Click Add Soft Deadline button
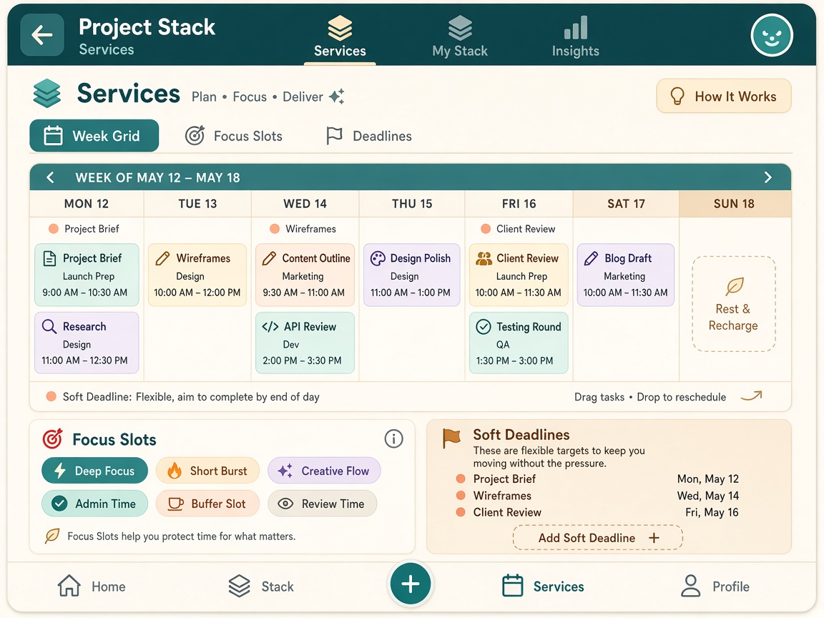This screenshot has height=618, width=824. (597, 538)
